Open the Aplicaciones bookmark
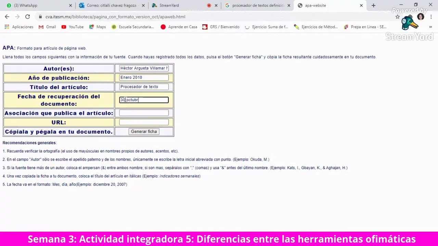 click(19, 27)
